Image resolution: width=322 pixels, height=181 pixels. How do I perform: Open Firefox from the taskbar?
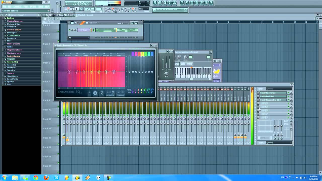tap(46, 178)
